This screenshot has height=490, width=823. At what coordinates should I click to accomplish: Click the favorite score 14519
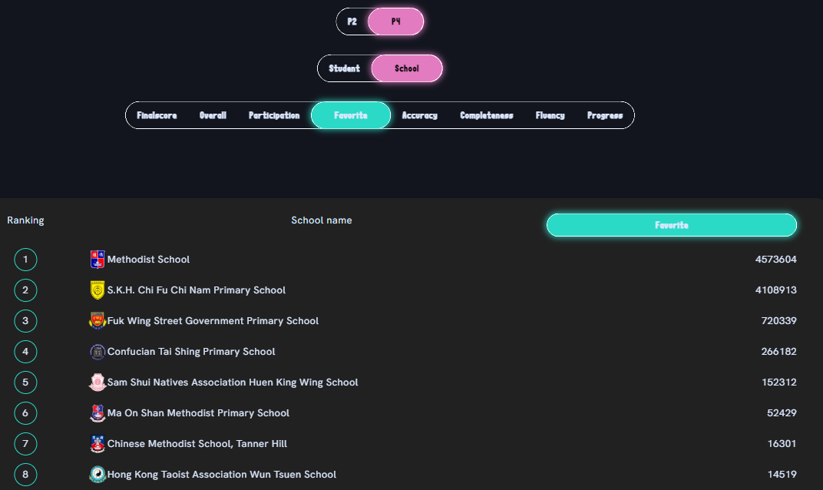(782, 474)
